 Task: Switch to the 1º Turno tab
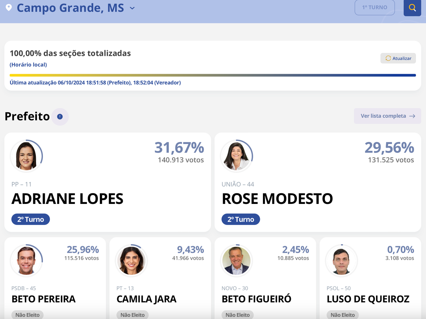(x=375, y=7)
